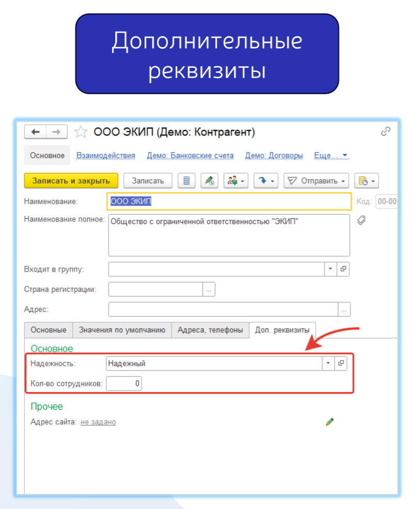Open Страна регистрации selection ellipsis button
Screen dimensions: 410x509
(209, 290)
